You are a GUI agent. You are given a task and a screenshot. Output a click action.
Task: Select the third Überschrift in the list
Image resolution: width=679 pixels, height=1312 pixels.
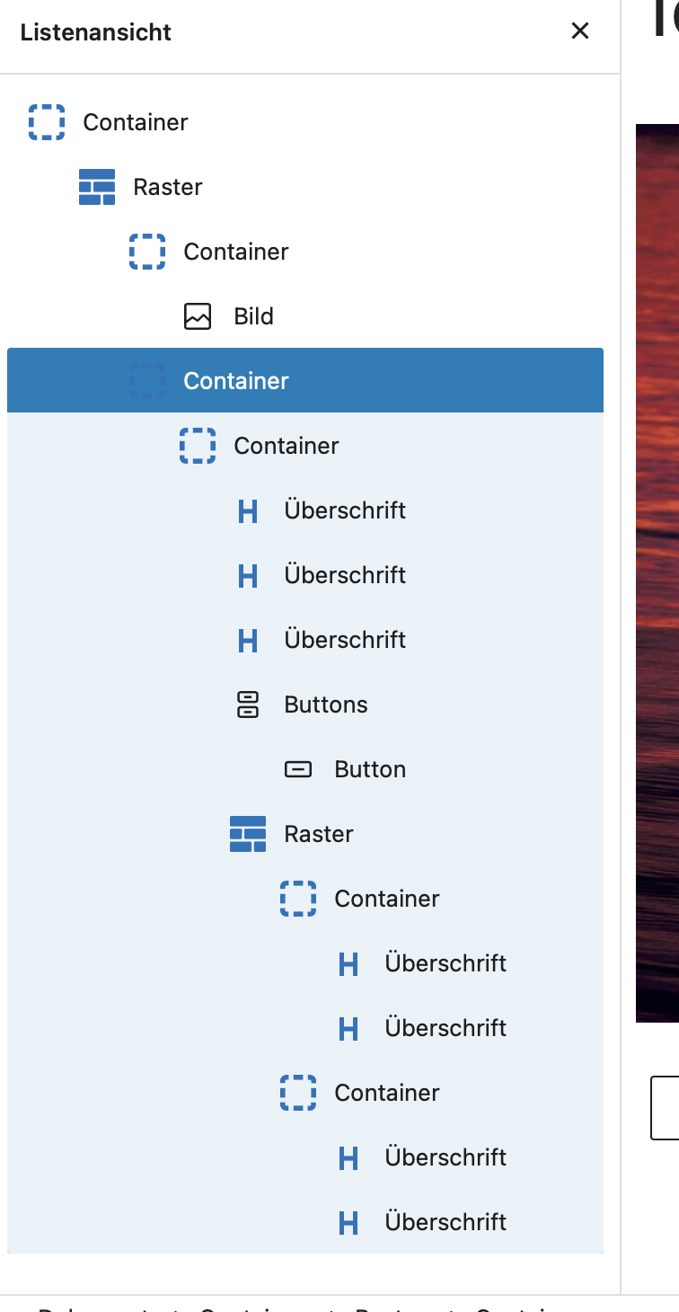click(345, 640)
